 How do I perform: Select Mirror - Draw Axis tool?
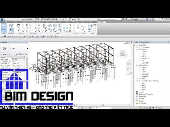click(x=60, y=25)
